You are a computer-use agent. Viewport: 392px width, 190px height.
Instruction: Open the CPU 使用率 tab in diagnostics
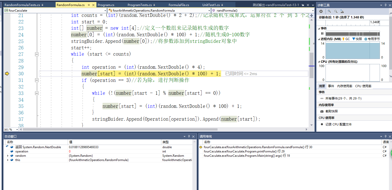(363, 86)
